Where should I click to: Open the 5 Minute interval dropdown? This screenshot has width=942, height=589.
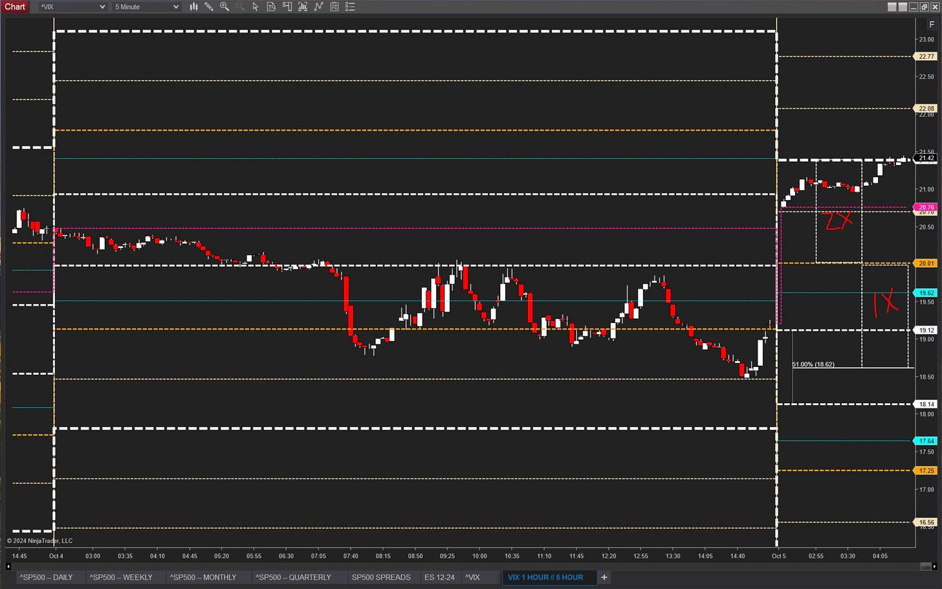[146, 6]
